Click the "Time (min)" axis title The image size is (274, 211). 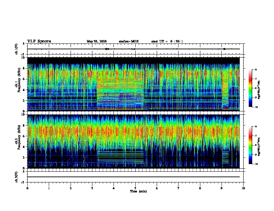(x=138, y=191)
